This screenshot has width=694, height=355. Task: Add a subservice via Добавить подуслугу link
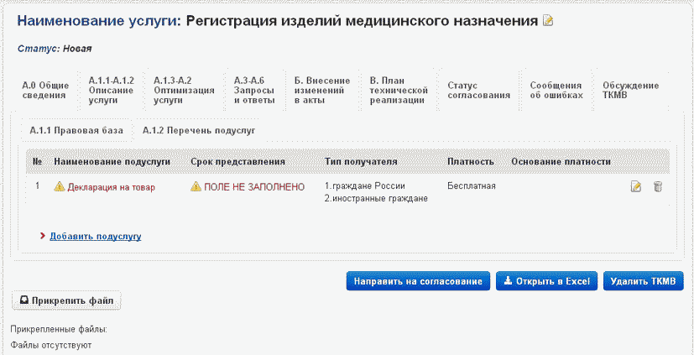(95, 236)
